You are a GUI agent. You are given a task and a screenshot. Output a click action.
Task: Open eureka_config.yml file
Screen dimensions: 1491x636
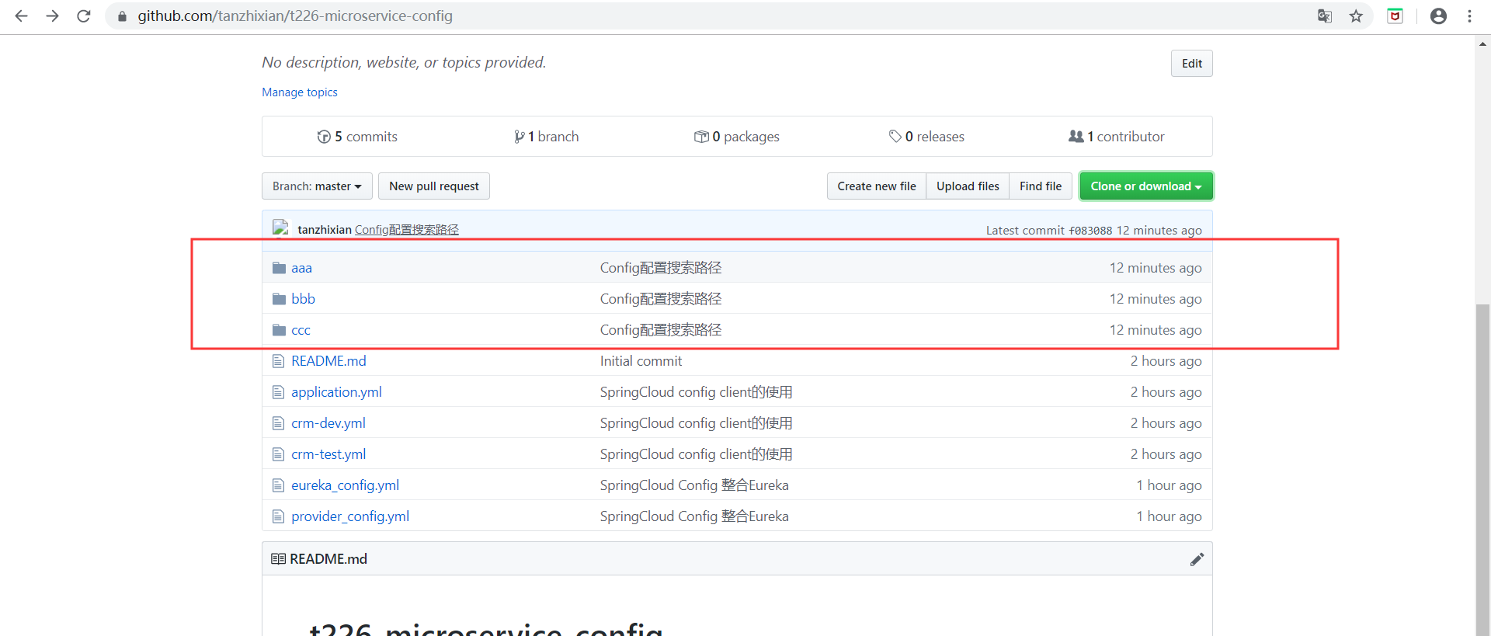[345, 485]
